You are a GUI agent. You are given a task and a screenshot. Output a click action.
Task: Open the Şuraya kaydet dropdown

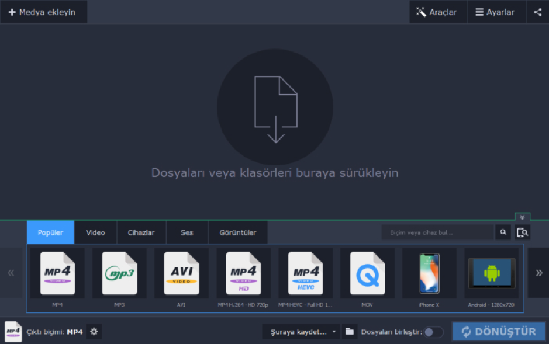coord(301,331)
